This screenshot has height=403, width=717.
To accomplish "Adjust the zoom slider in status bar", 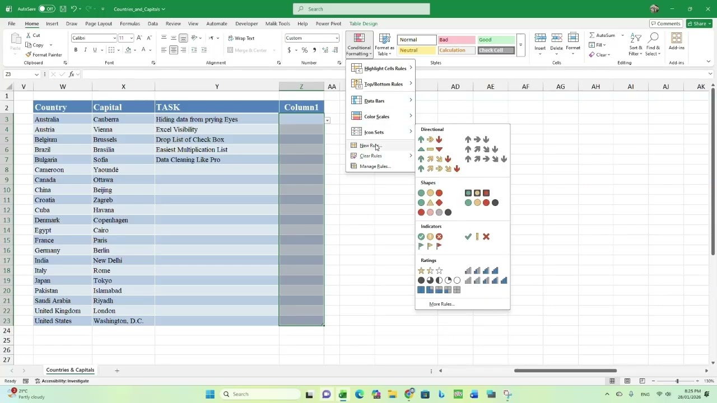I will [x=677, y=381].
